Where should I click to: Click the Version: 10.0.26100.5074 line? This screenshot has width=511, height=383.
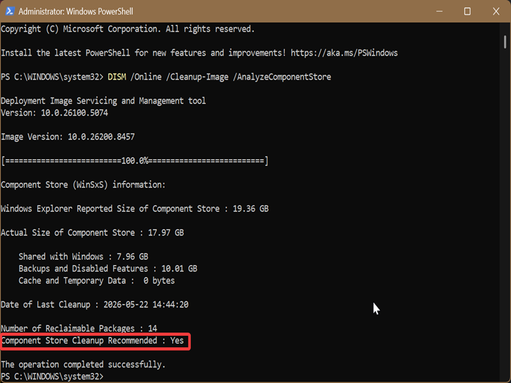tap(54, 113)
